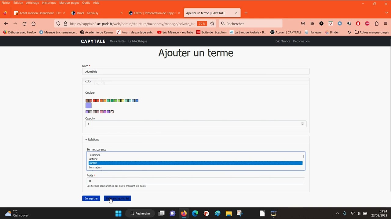Open the Windows Start menu
This screenshot has height=219, width=391.
coord(119,214)
